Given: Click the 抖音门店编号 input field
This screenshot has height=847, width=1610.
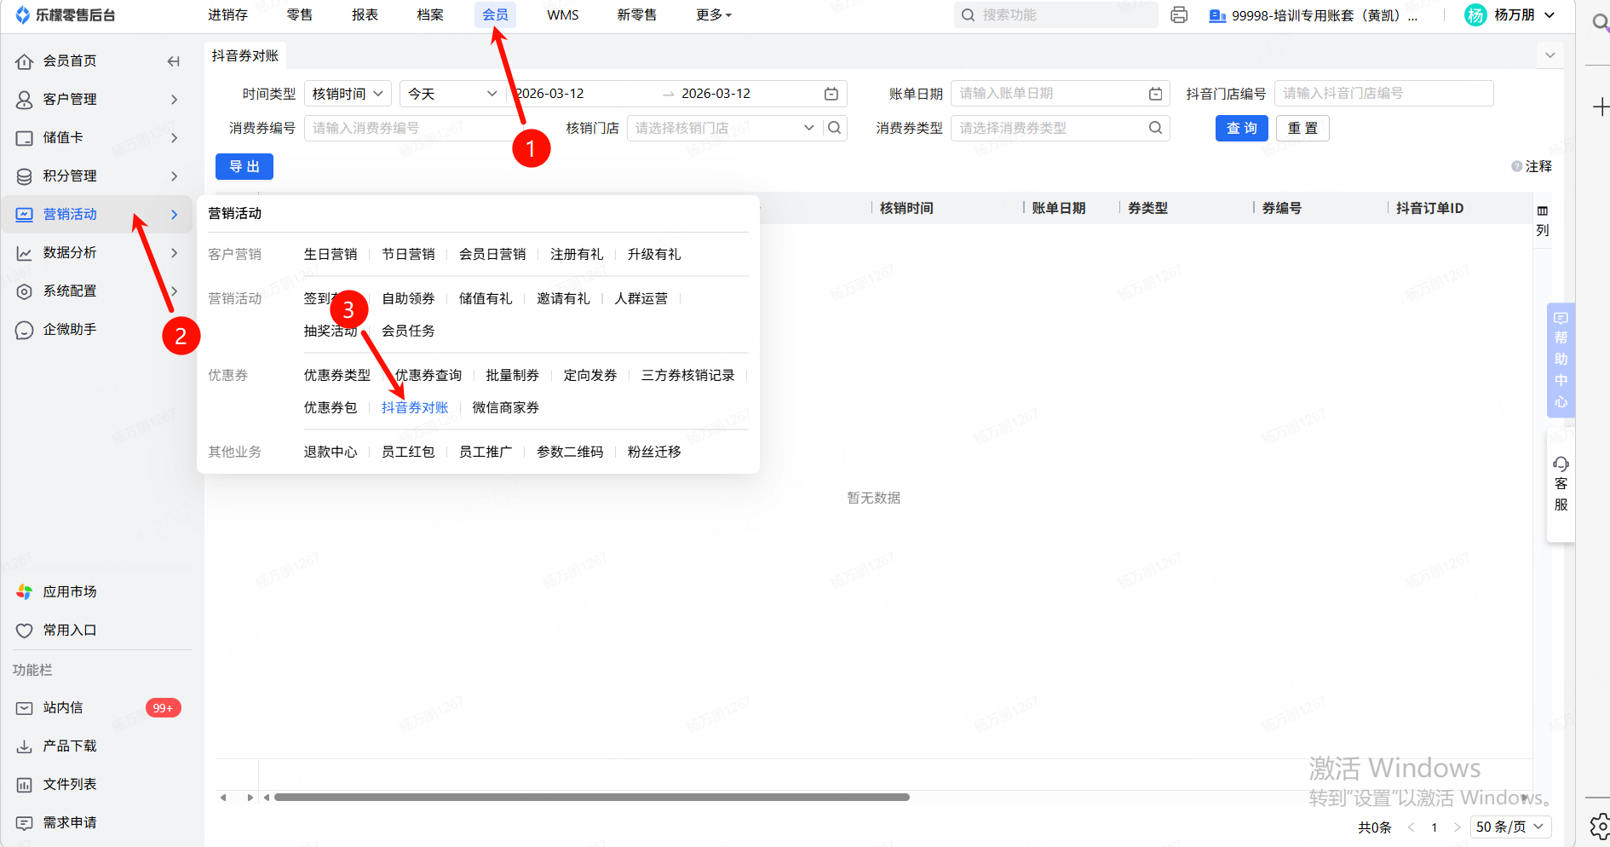Looking at the screenshot, I should 1383,94.
